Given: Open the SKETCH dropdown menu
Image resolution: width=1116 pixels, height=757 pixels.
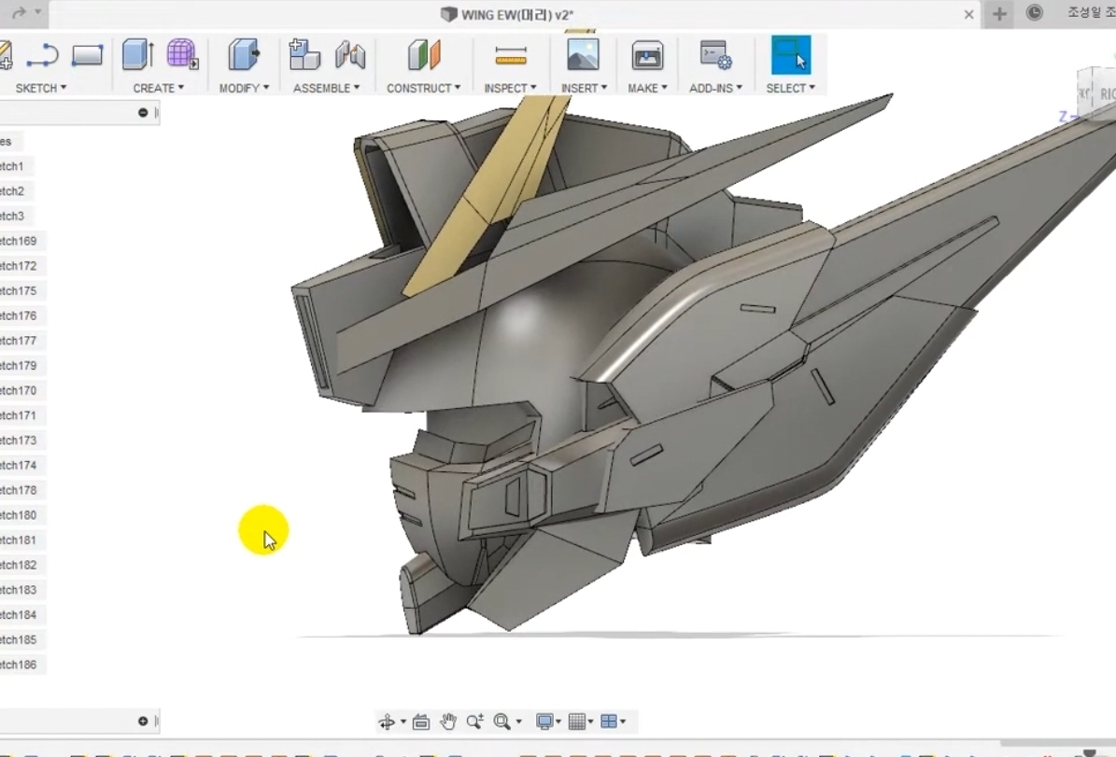Looking at the screenshot, I should tap(41, 88).
